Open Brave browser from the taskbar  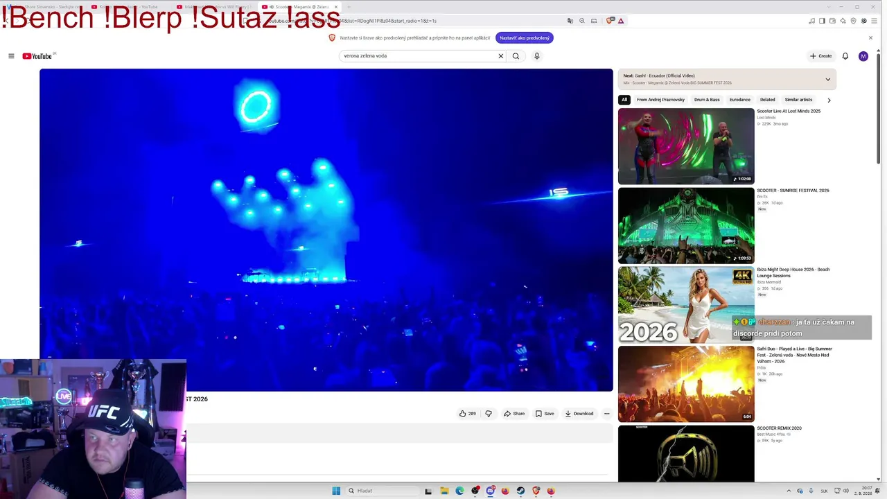(x=536, y=491)
